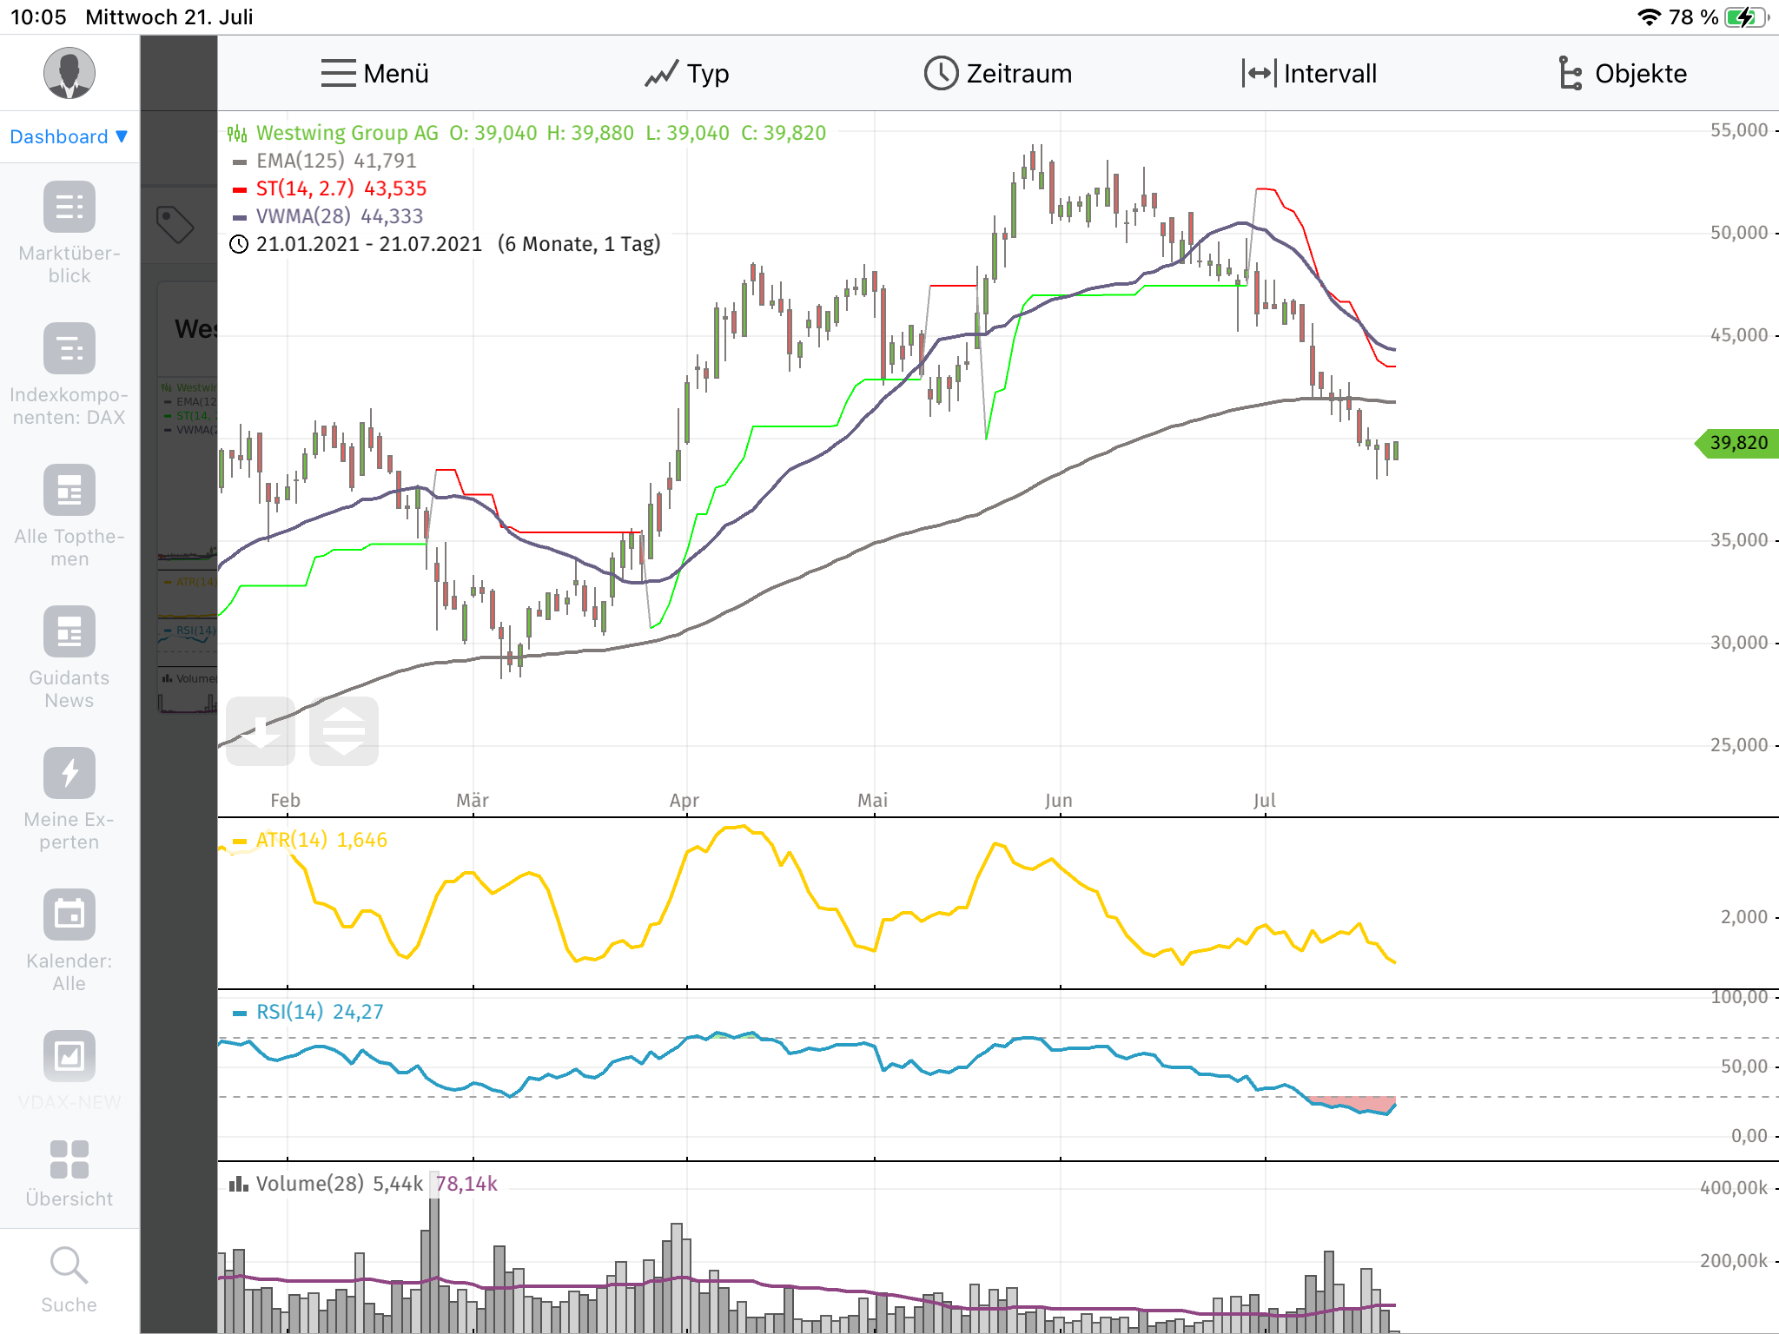The height and width of the screenshot is (1334, 1779).
Task: Click the tag icon in dark panel
Action: coord(175,224)
